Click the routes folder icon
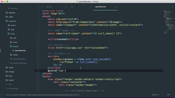Image resolution: width=175 pixels, height=98 pixels. coord(7,68)
